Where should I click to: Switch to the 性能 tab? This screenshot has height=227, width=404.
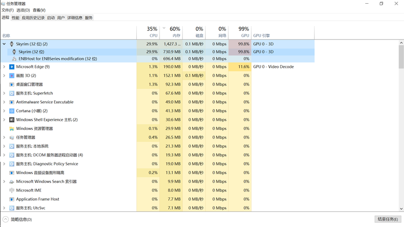(16, 18)
